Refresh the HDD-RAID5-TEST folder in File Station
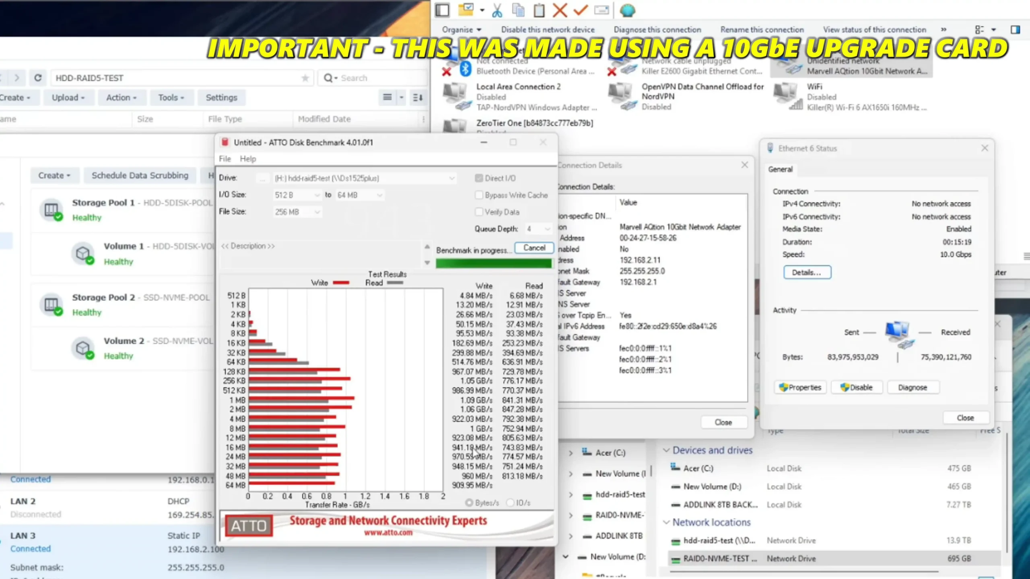 (x=38, y=78)
